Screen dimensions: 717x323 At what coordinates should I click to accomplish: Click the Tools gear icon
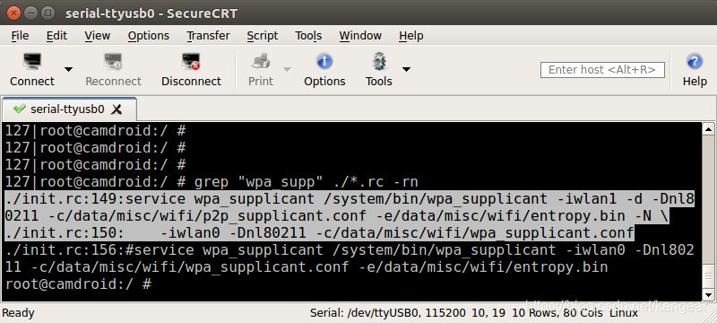379,61
